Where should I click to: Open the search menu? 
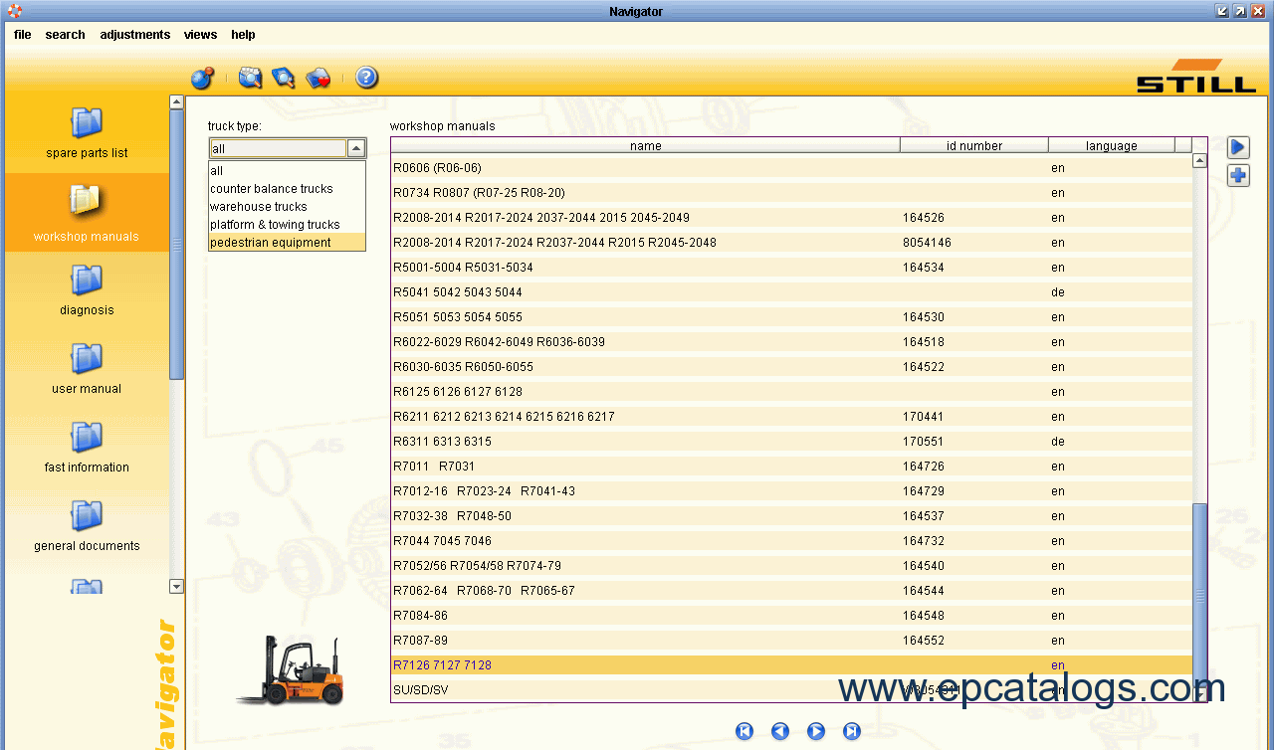click(x=65, y=35)
